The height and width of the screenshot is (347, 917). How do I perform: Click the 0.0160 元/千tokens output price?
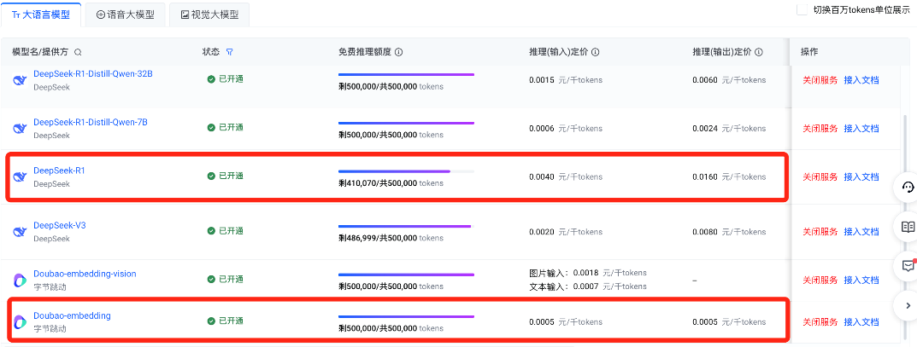pyautogui.click(x=729, y=176)
